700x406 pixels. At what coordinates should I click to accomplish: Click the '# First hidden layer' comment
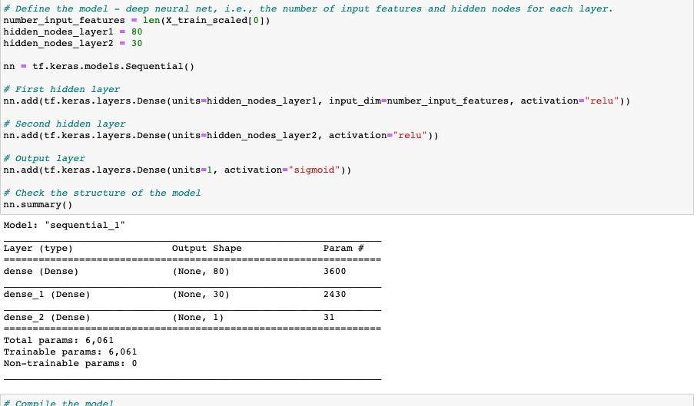[x=61, y=90]
